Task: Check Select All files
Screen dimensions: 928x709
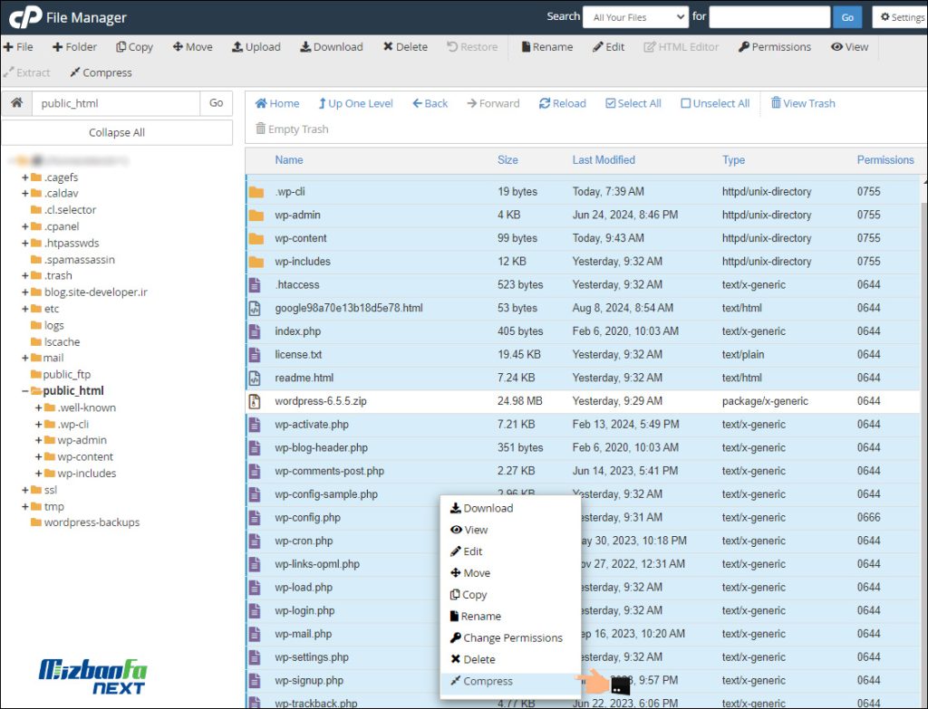Action: [633, 103]
